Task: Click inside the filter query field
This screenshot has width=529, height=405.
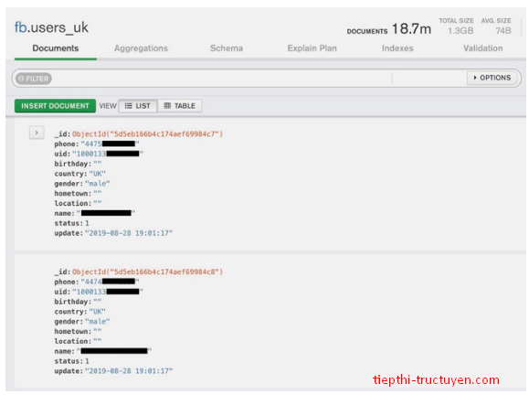Action: pos(221,79)
